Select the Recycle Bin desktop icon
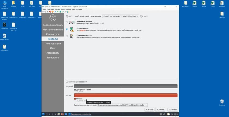Image resolution: width=229 pixels, height=117 pixels. point(222,103)
